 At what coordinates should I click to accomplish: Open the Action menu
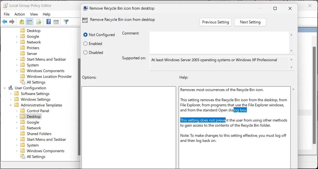(20, 14)
